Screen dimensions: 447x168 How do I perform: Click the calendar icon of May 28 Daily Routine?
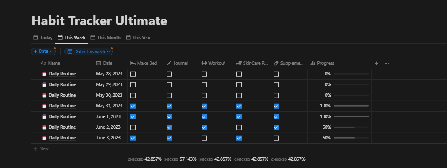(x=44, y=74)
